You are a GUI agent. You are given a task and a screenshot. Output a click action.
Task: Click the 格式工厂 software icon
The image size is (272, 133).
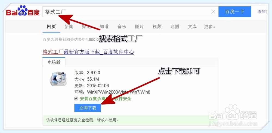58,79
